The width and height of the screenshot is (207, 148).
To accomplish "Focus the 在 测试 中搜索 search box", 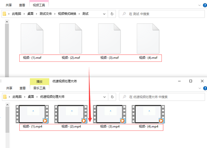I will click(162, 14).
